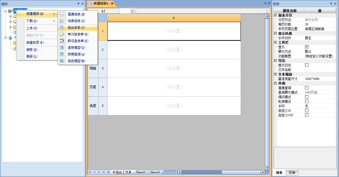Click the 即席查询 green table icon
Image resolution: width=339 pixels, height=177 pixels.
(62, 54)
